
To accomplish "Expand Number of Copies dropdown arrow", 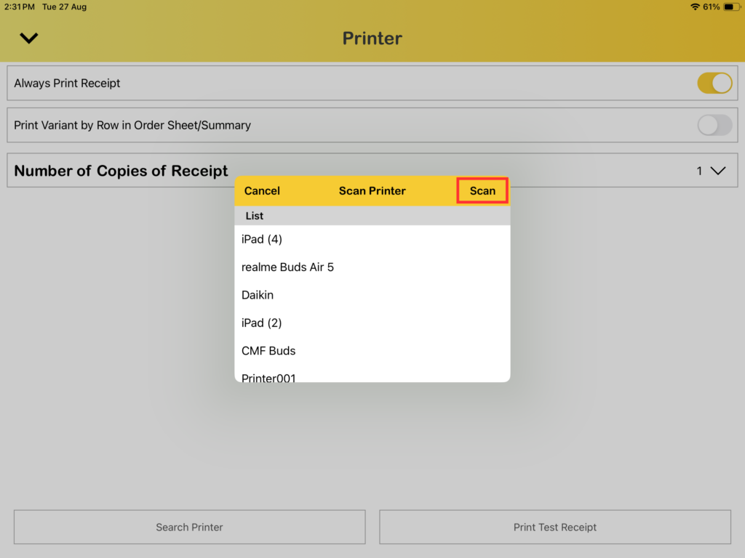I will pyautogui.click(x=717, y=171).
